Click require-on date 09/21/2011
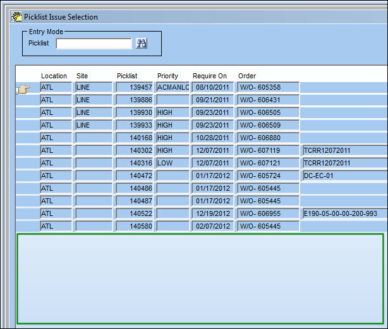The height and width of the screenshot is (329, 388). click(x=212, y=100)
